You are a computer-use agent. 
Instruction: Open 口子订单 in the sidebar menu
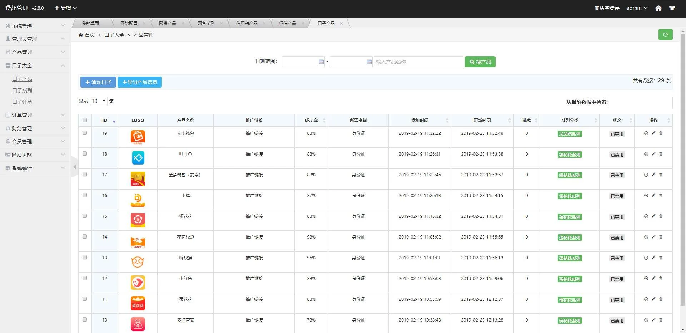22,102
